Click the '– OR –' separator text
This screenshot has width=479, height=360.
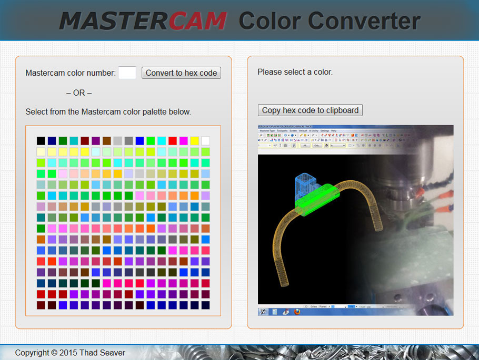point(79,92)
